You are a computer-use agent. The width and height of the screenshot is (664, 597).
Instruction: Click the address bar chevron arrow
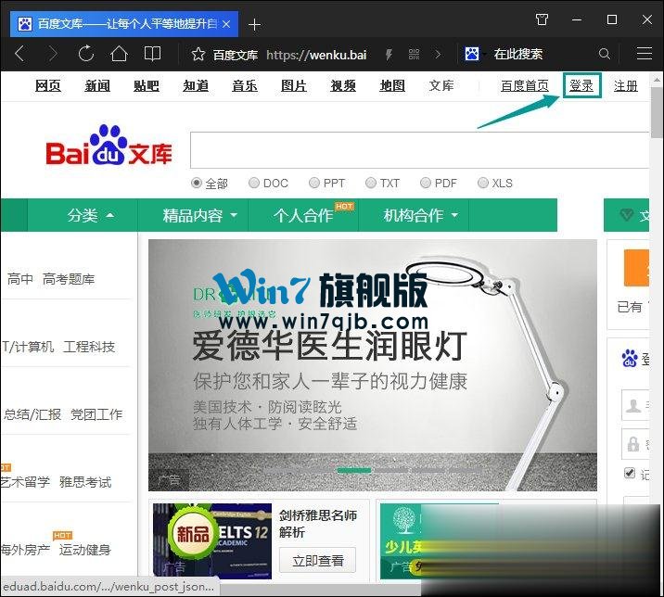click(x=438, y=54)
